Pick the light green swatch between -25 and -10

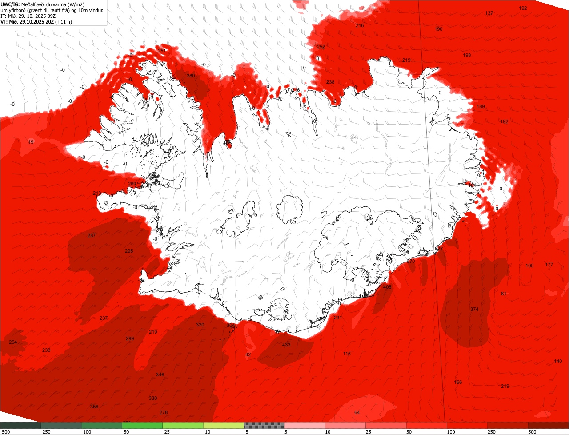183,425
